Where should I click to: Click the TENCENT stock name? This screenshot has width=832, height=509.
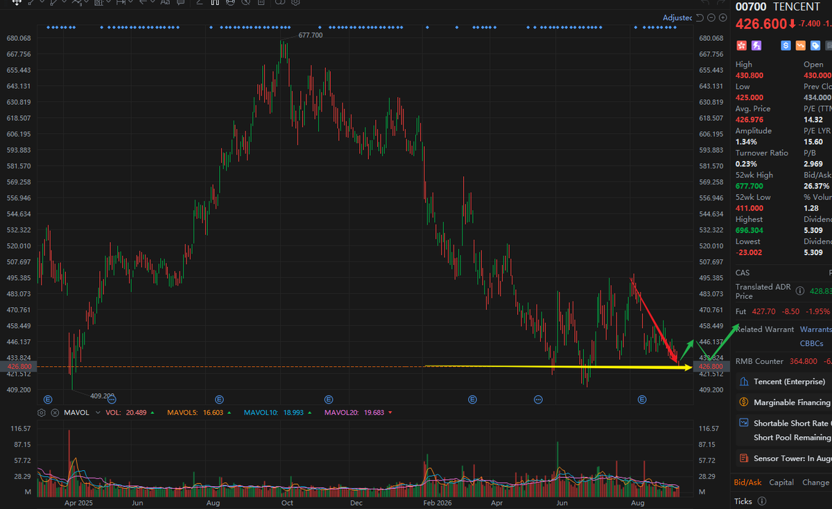[797, 7]
